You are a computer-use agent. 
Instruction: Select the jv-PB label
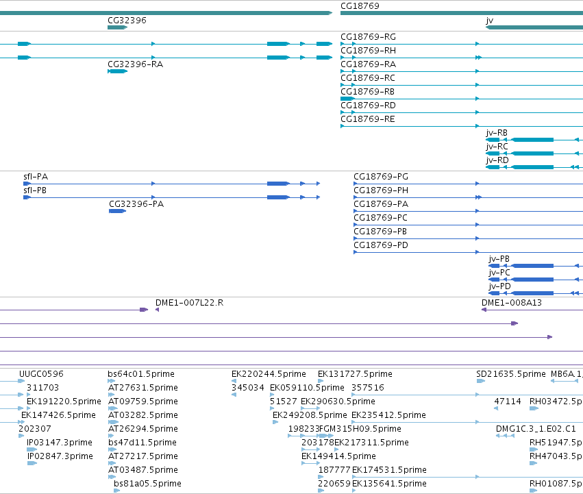[x=499, y=259]
